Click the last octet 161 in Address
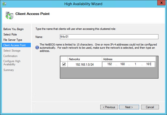The image size is (167, 115). (148, 64)
